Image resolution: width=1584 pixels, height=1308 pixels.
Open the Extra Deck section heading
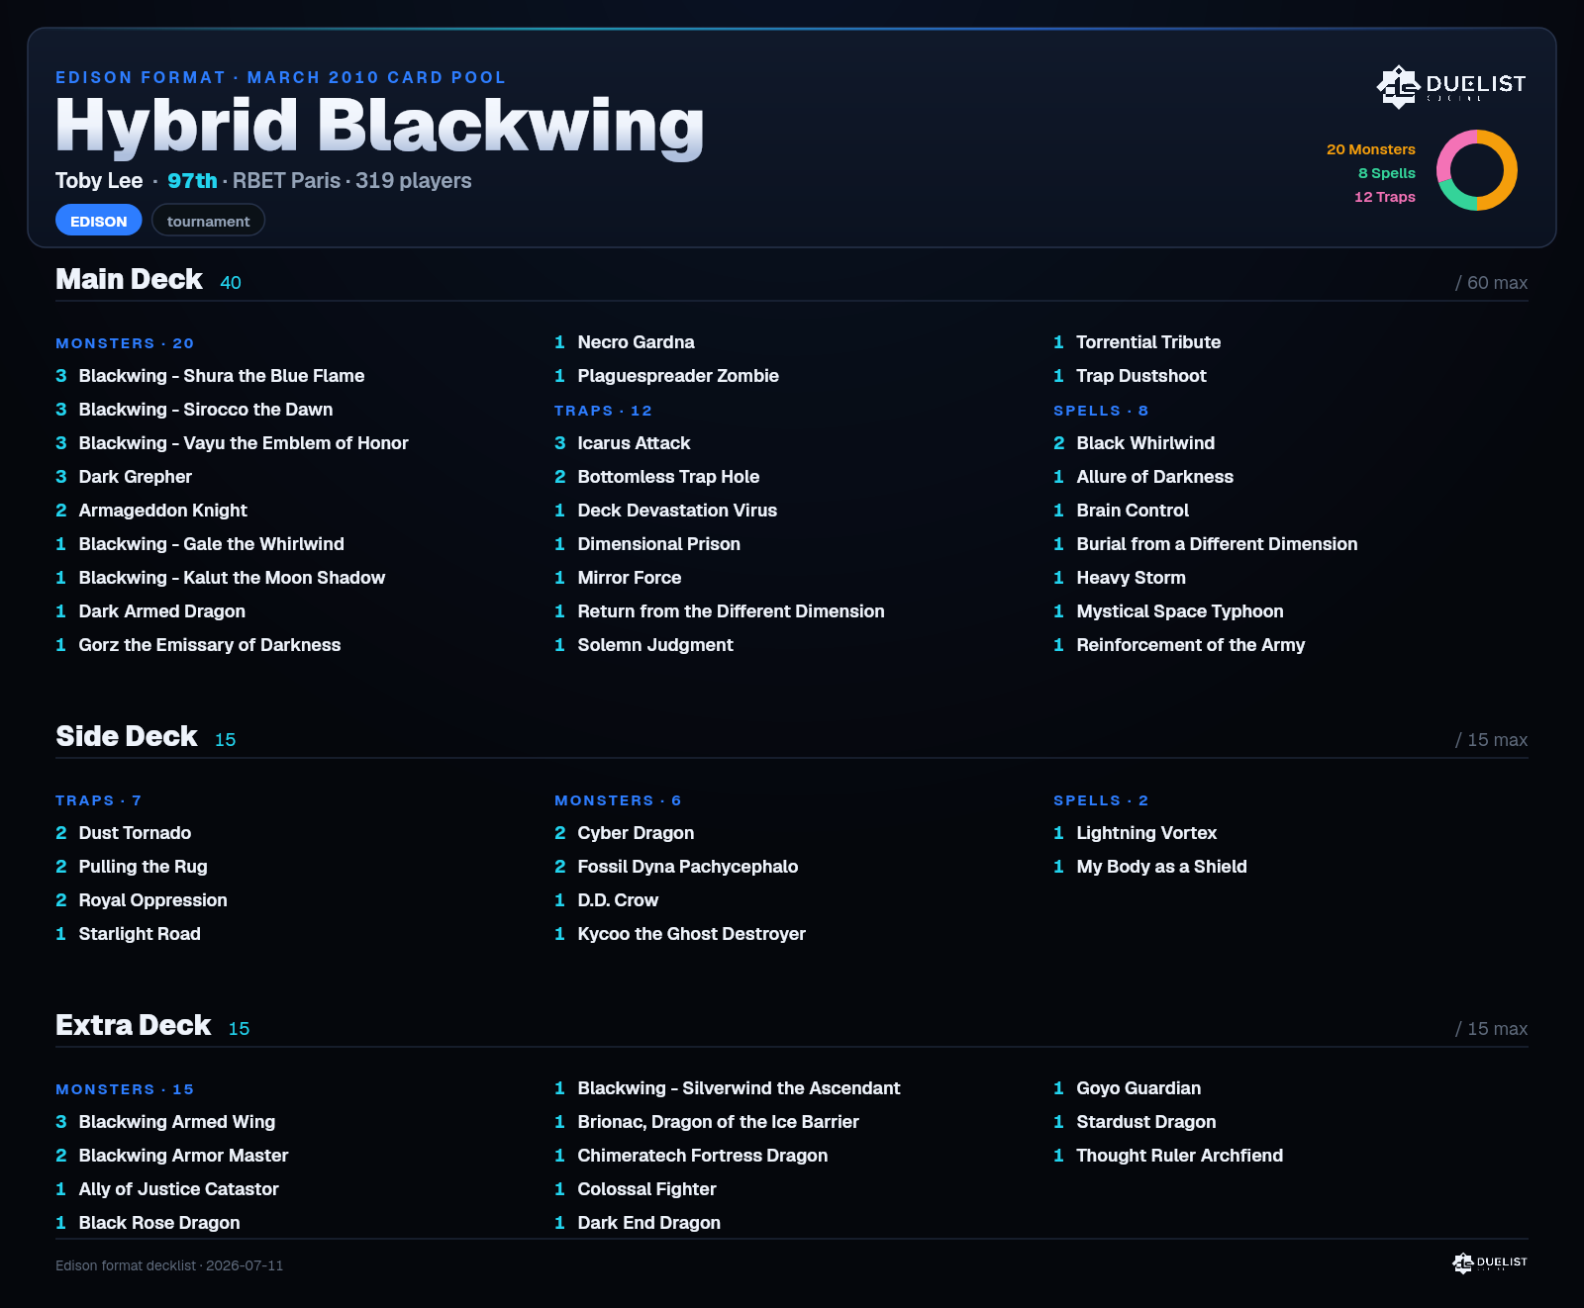coord(134,1026)
